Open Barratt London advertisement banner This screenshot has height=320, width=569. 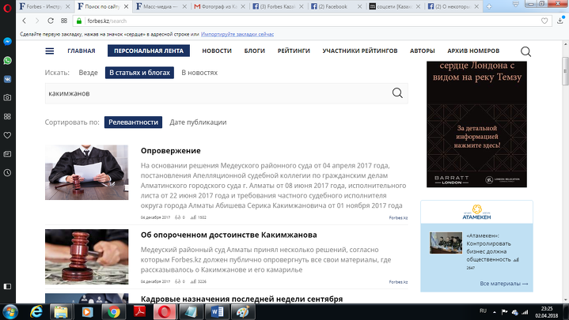[477, 124]
